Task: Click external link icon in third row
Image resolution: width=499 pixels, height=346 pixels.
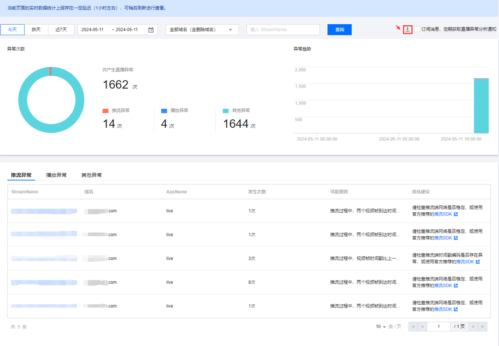Action: point(478,262)
